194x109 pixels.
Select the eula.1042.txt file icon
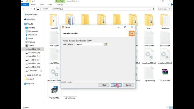pyautogui.click(x=149, y=38)
